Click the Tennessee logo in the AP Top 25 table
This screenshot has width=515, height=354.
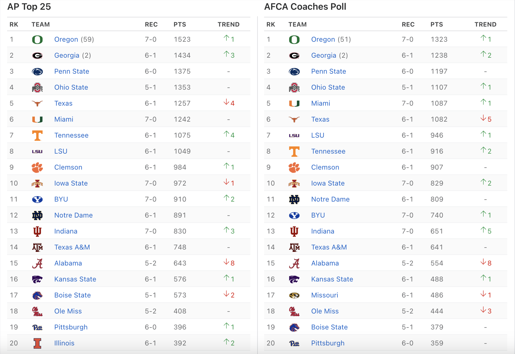37,135
